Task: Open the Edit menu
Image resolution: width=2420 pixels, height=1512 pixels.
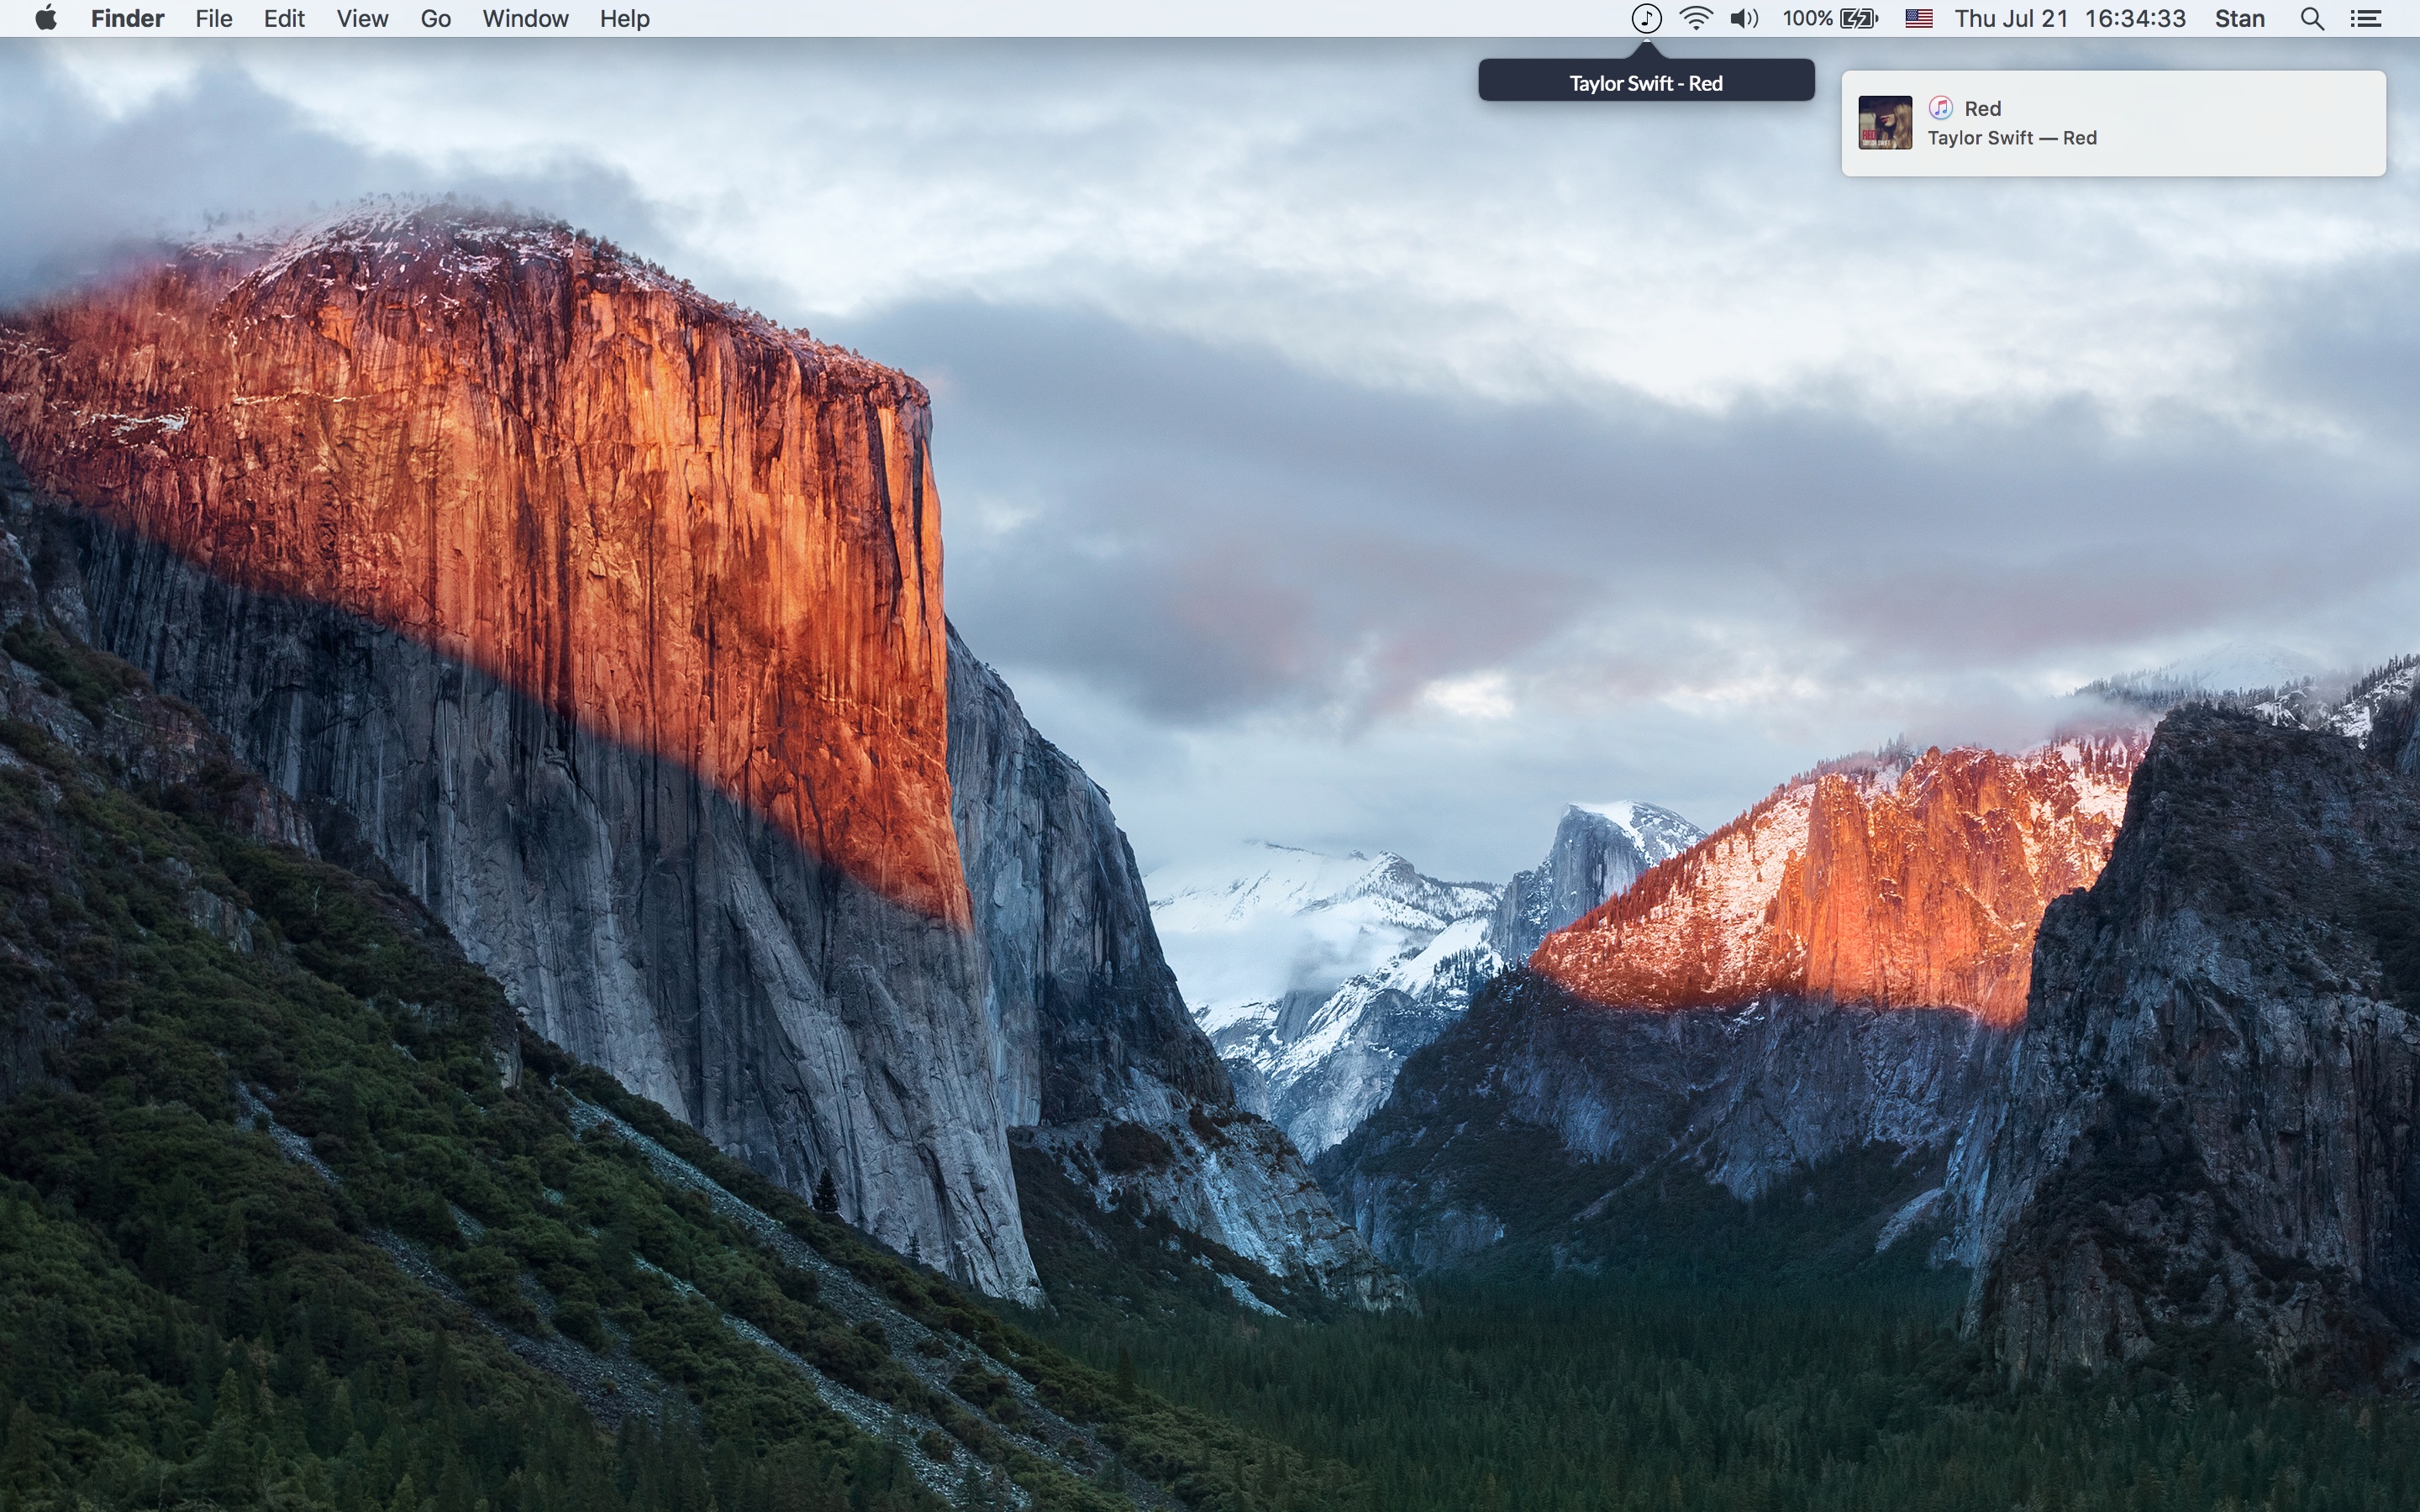Action: point(284,19)
